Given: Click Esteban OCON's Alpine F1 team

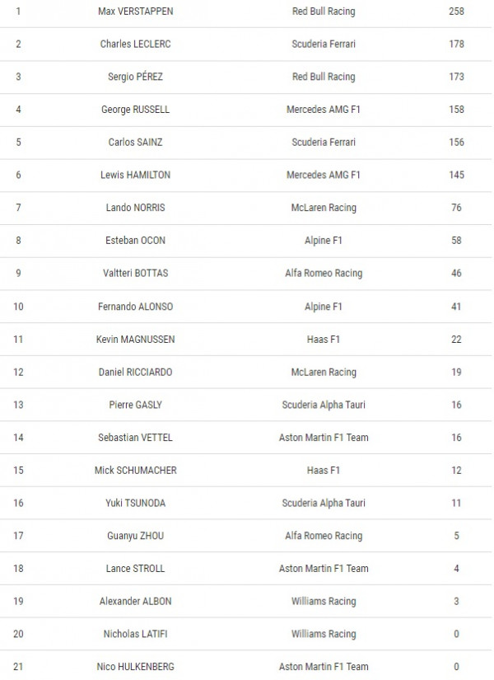Looking at the screenshot, I should 324,240.
